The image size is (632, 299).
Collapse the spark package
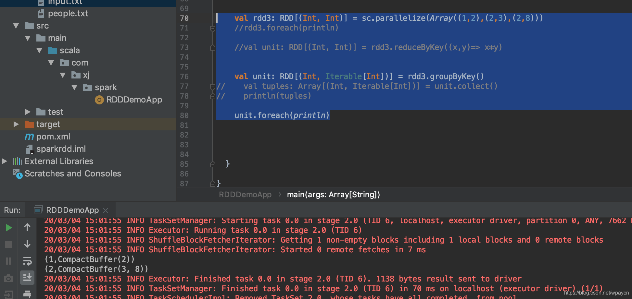74,88
